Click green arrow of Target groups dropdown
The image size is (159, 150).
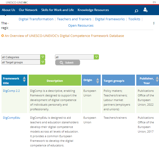tap(43, 62)
